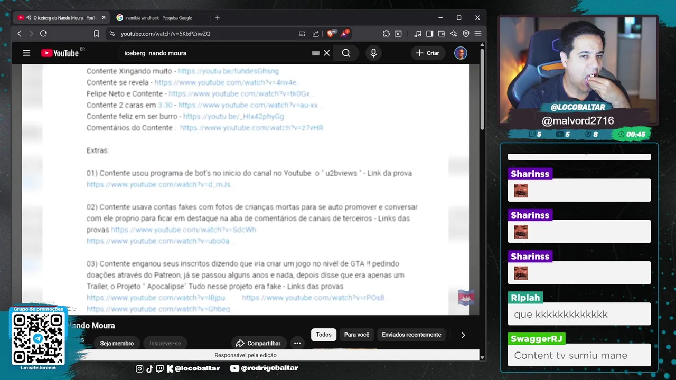Jump to the 3:30 timestamp link
This screenshot has width=676, height=380.
coord(165,105)
